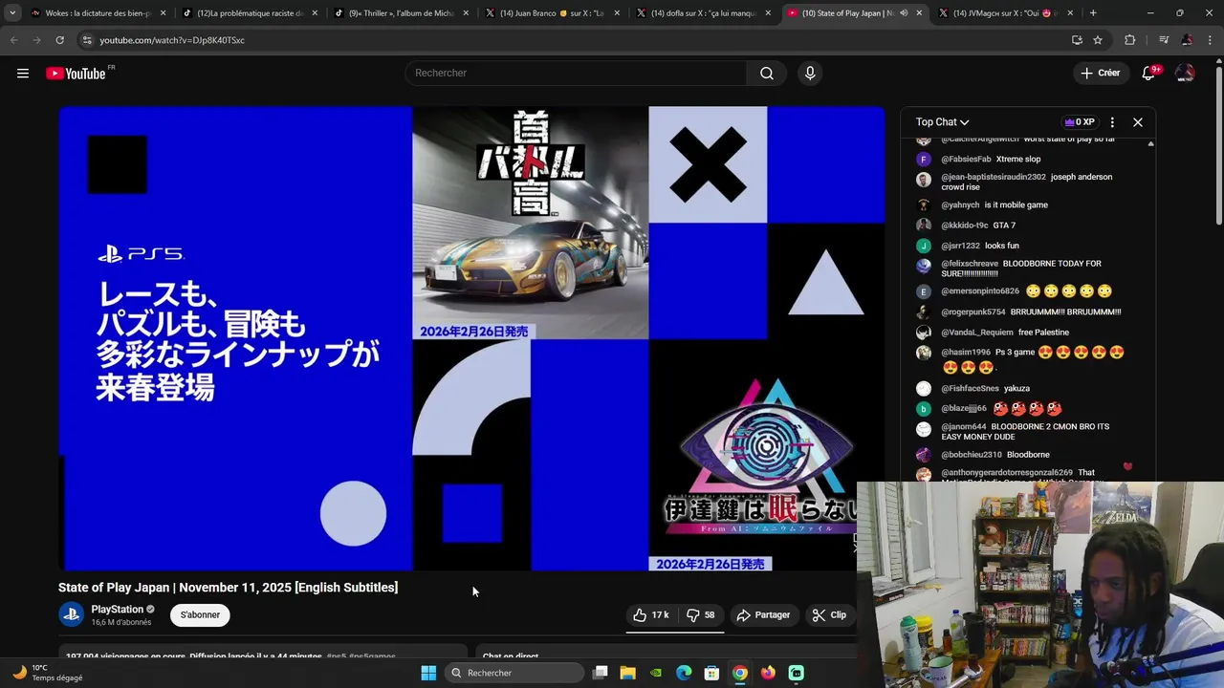
Task: Click the Windows taskbar search box
Action: [x=514, y=673]
